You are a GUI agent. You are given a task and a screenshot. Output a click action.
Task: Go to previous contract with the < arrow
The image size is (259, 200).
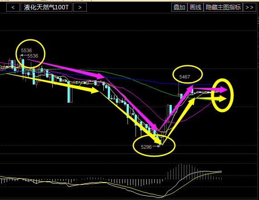point(13,8)
